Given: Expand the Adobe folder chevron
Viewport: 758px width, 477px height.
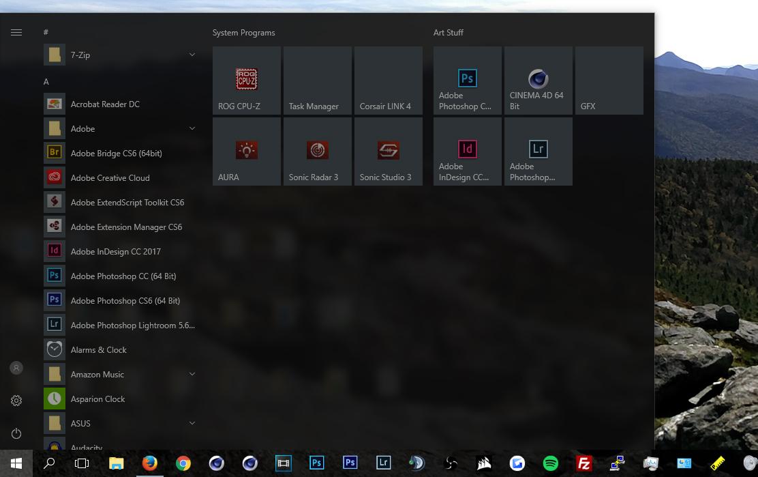Looking at the screenshot, I should pyautogui.click(x=192, y=128).
